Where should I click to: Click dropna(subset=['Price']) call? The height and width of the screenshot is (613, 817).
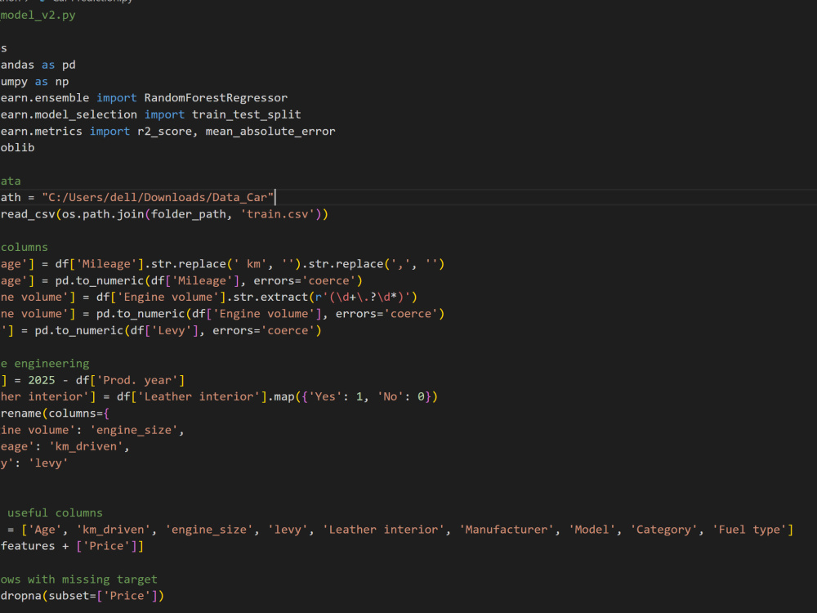point(83,596)
